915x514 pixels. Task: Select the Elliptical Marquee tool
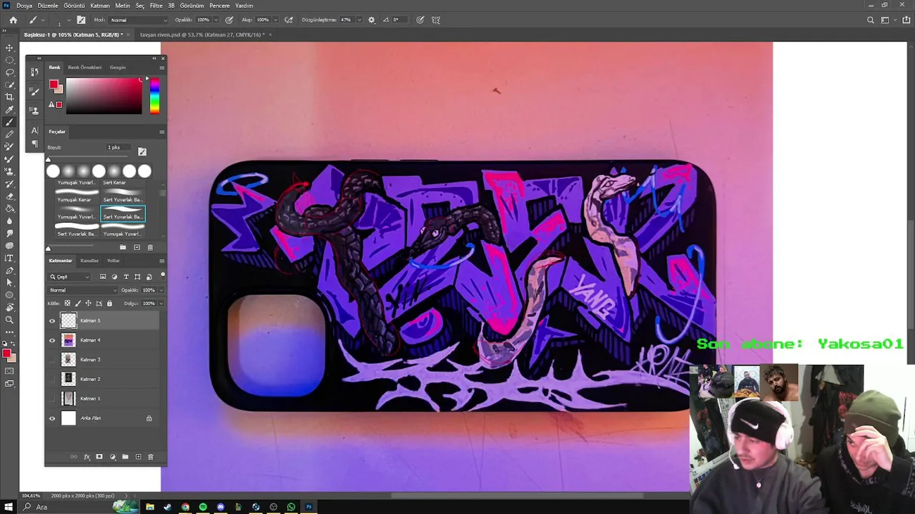pos(9,60)
